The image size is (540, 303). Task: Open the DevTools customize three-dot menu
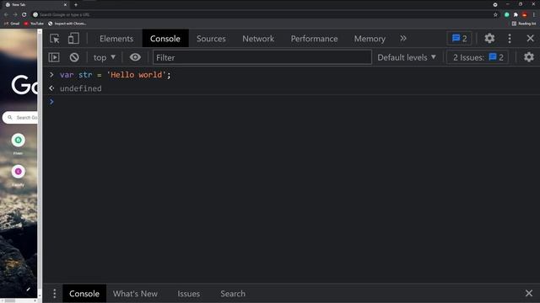pyautogui.click(x=510, y=39)
